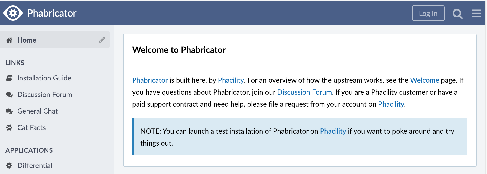
Task: Click the General Chat bubbles icon
Action: coord(9,111)
